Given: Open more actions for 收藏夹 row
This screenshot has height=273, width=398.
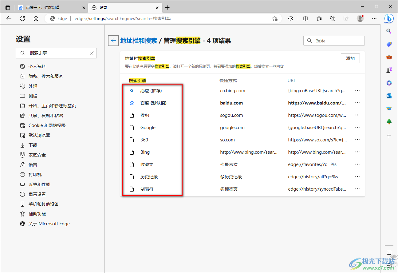Looking at the screenshot, I should pos(357,164).
